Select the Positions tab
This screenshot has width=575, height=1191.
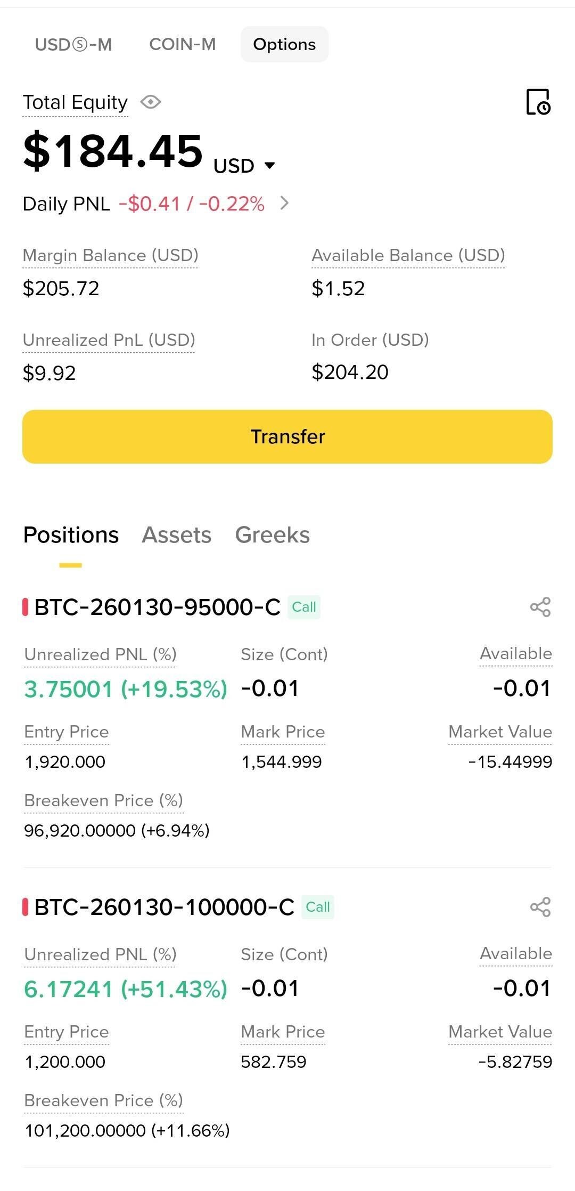click(71, 535)
